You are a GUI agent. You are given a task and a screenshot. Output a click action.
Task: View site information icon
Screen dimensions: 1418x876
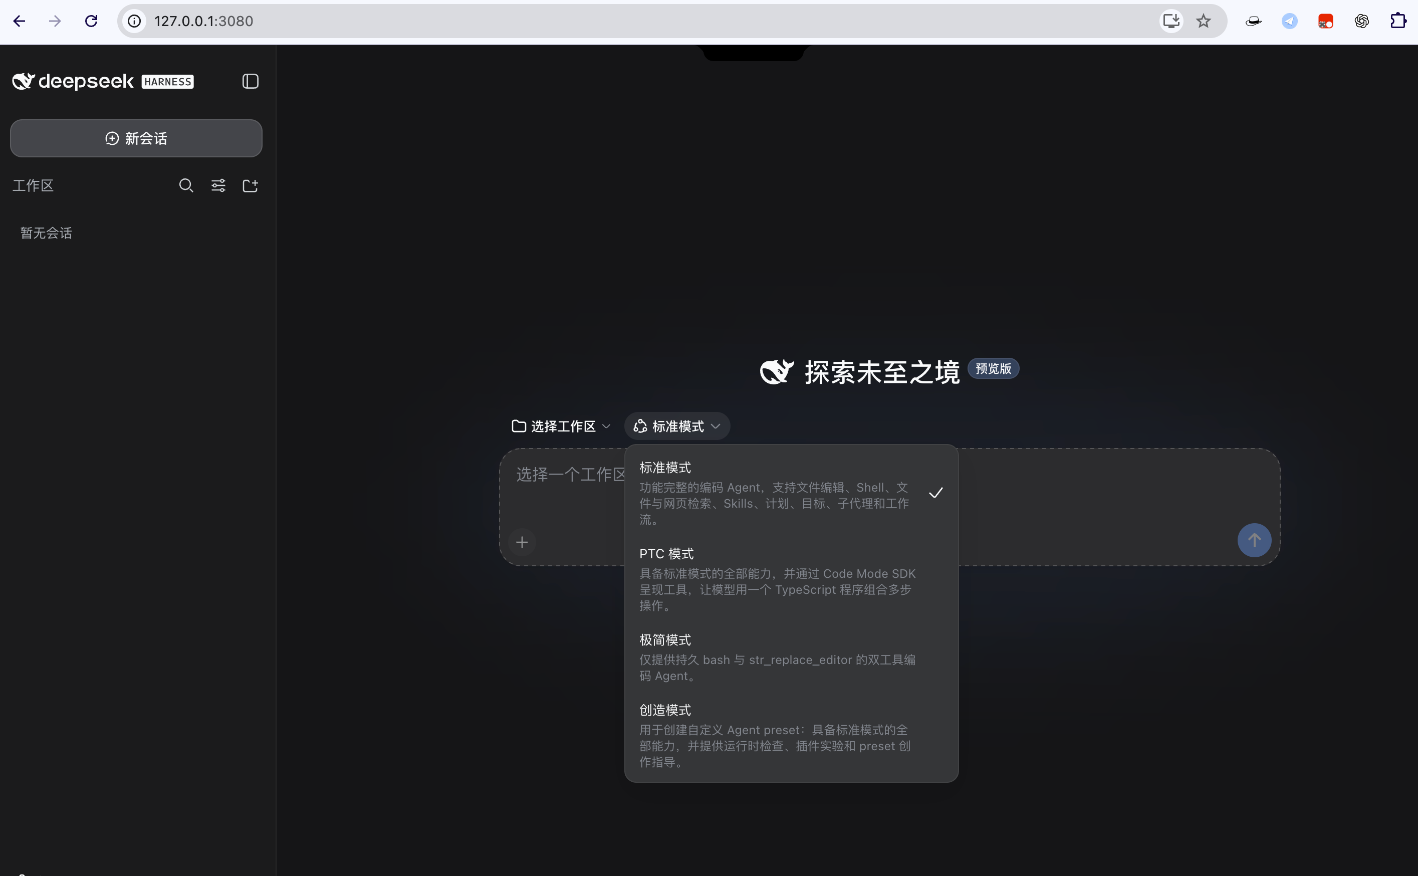[134, 22]
